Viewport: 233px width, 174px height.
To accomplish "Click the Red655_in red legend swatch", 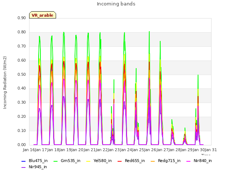I will click(120, 161).
